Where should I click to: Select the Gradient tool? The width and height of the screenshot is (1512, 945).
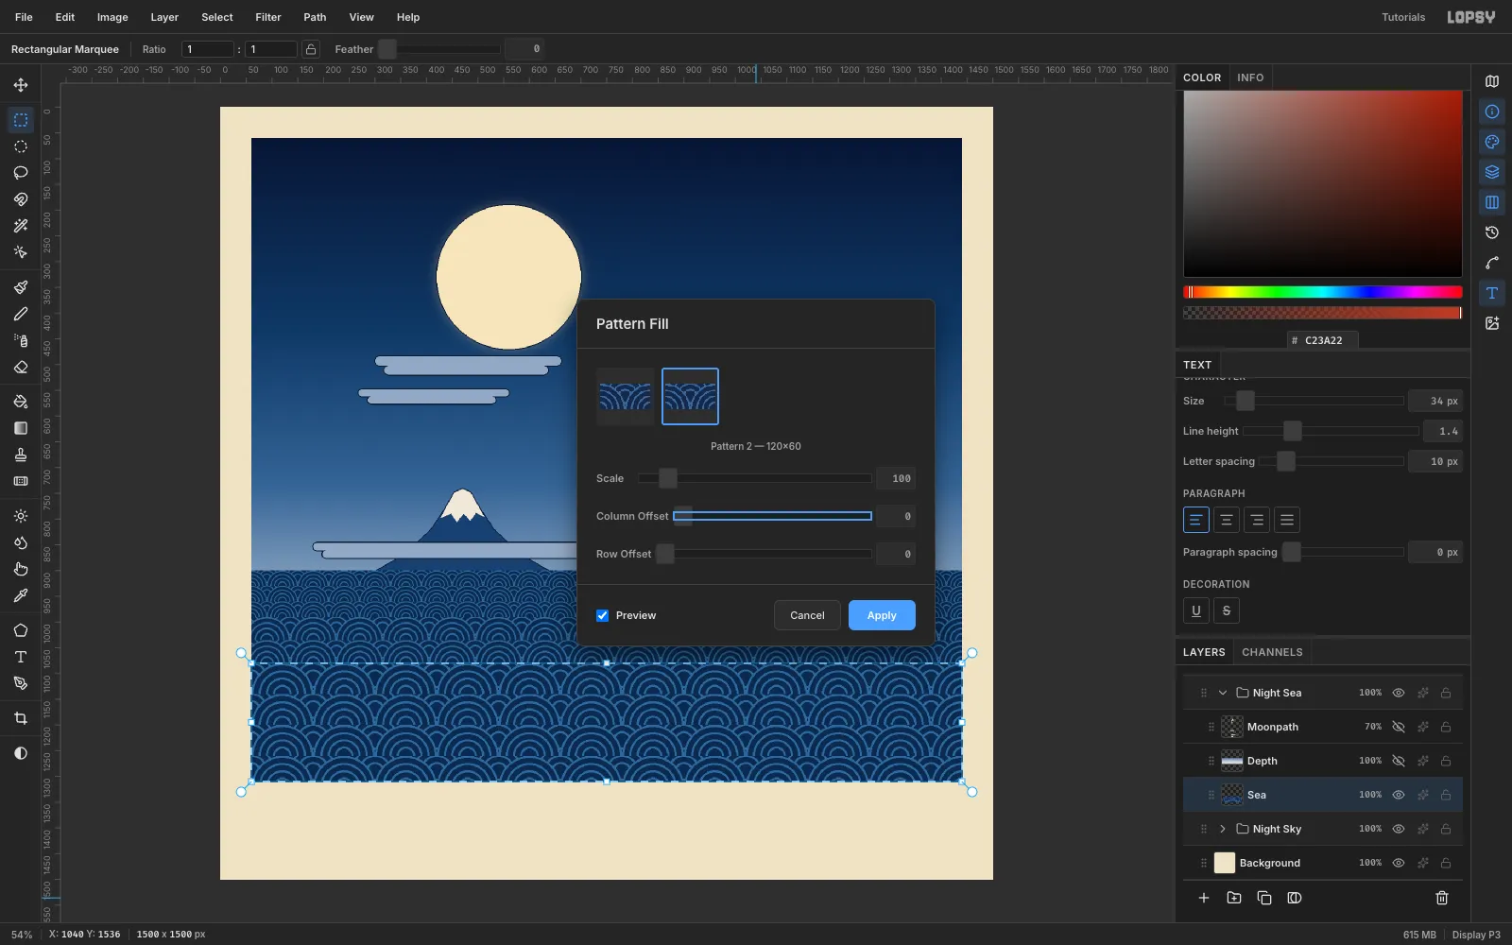[21, 428]
